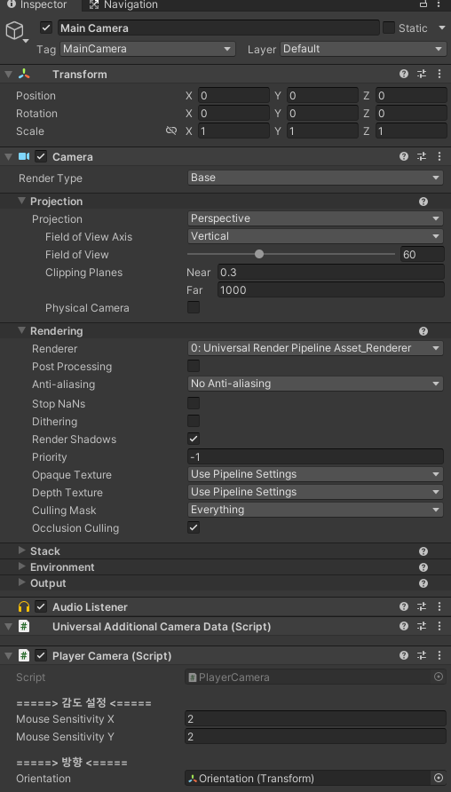
Task: Open the Layer dropdown showing Default
Action: [362, 49]
